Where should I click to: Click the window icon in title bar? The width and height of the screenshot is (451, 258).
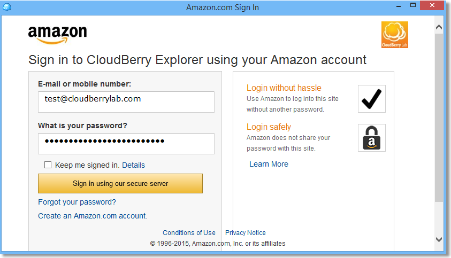pyautogui.click(x=7, y=7)
